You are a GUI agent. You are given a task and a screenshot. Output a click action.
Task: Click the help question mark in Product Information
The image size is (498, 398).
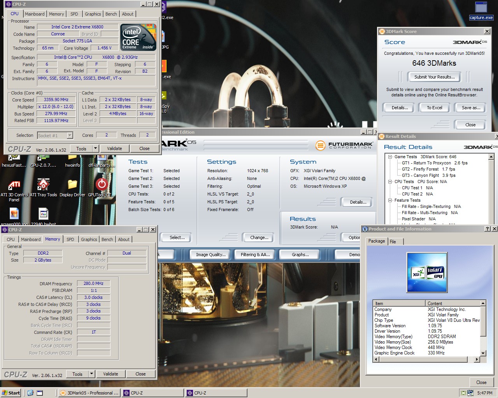point(487,229)
